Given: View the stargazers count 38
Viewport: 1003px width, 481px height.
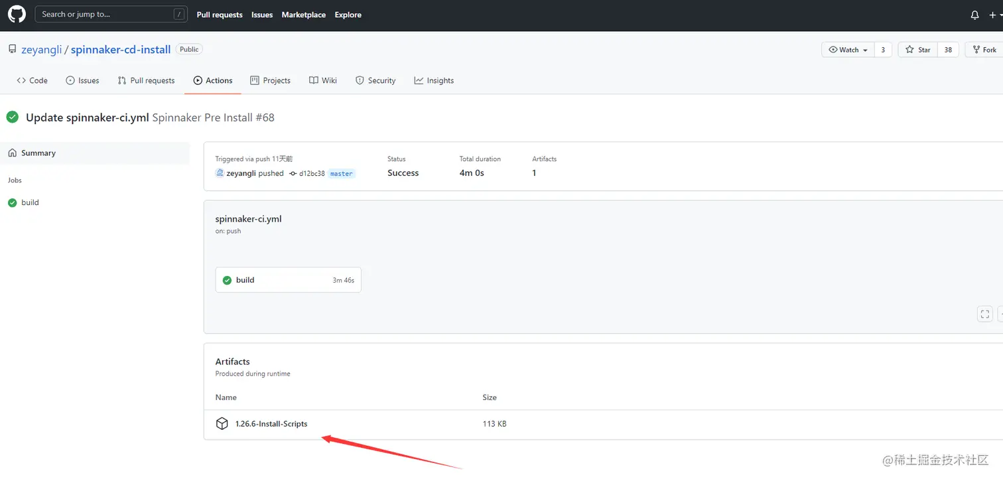Looking at the screenshot, I should [x=948, y=50].
